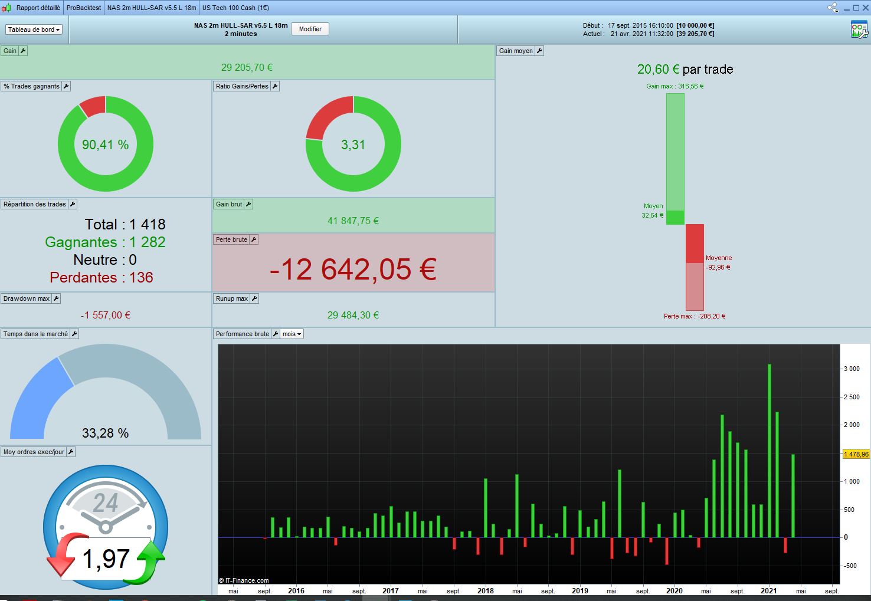The height and width of the screenshot is (601, 871).
Task: Open Runup max wrench settings
Action: tap(254, 298)
